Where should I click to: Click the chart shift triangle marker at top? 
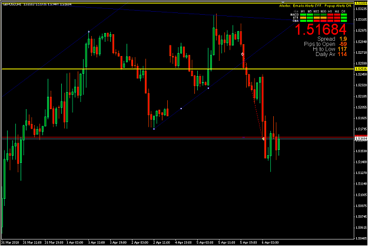click(283, 2)
